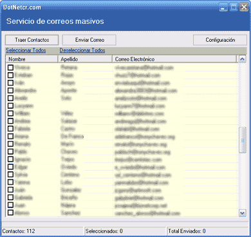Click the list scrollbar down arrow
Image resolution: width=251 pixels, height=237 pixels.
coord(243,213)
